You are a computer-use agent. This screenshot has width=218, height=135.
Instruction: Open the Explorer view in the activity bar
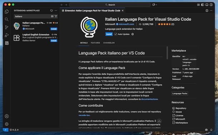tap(6, 11)
